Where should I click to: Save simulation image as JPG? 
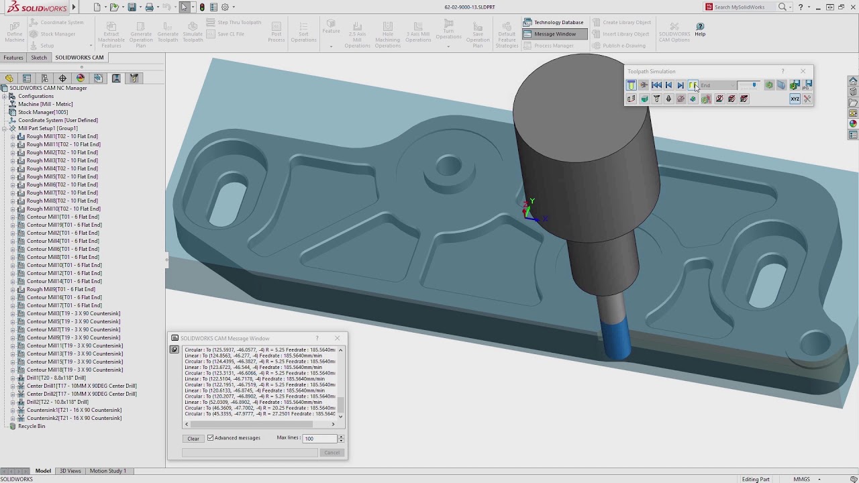click(x=807, y=85)
